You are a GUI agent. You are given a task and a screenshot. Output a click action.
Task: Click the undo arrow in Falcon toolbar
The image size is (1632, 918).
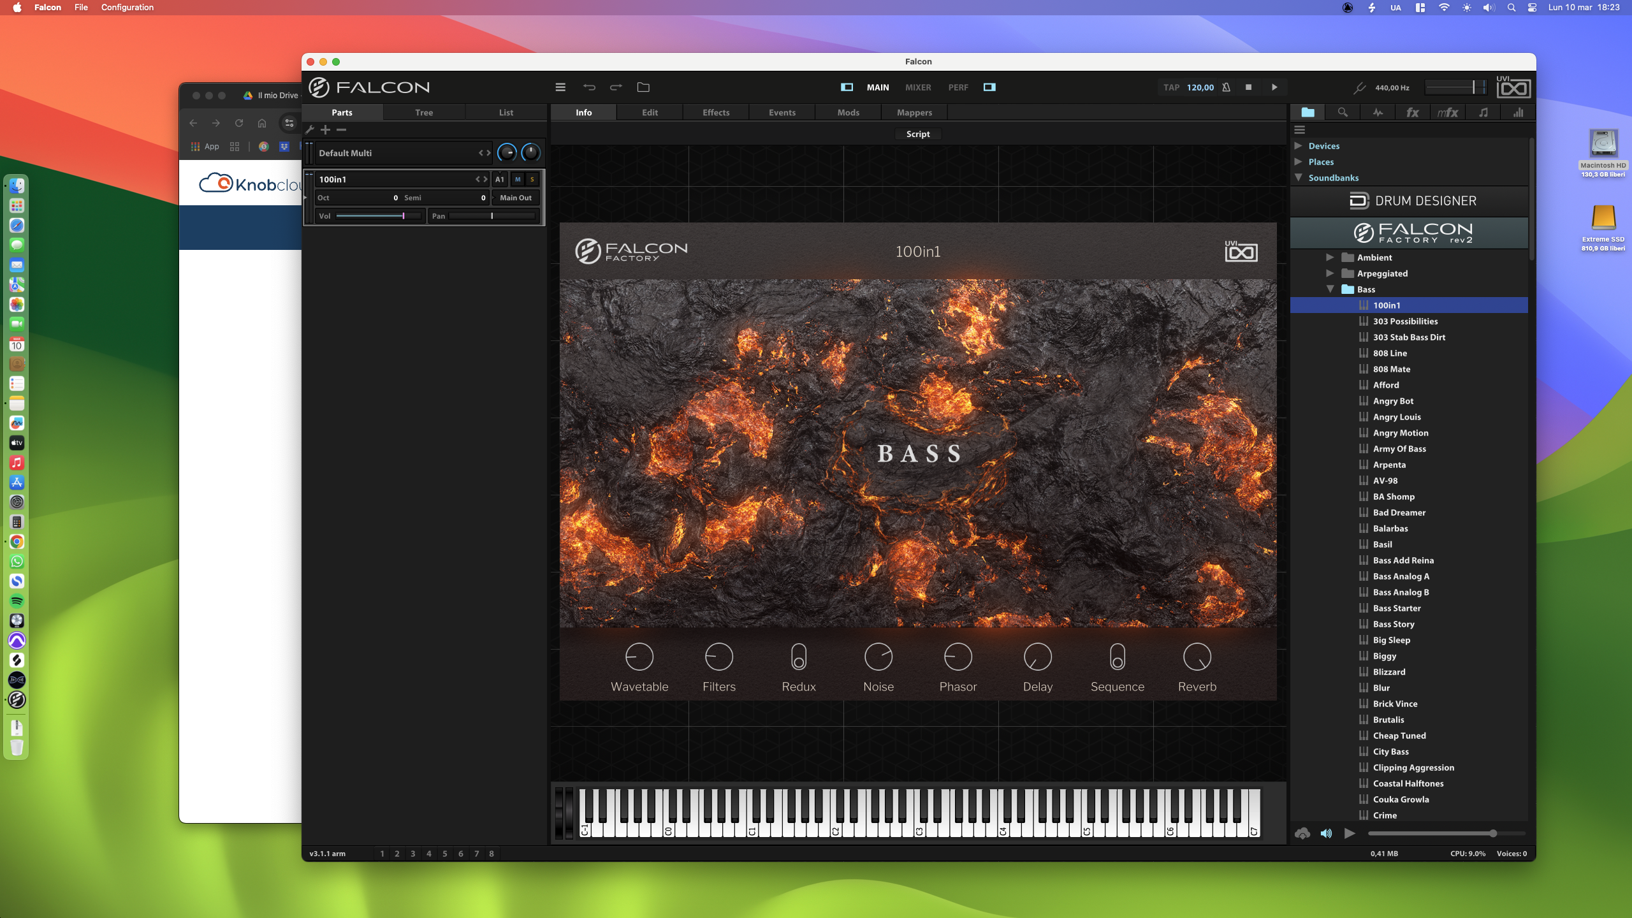pos(589,87)
